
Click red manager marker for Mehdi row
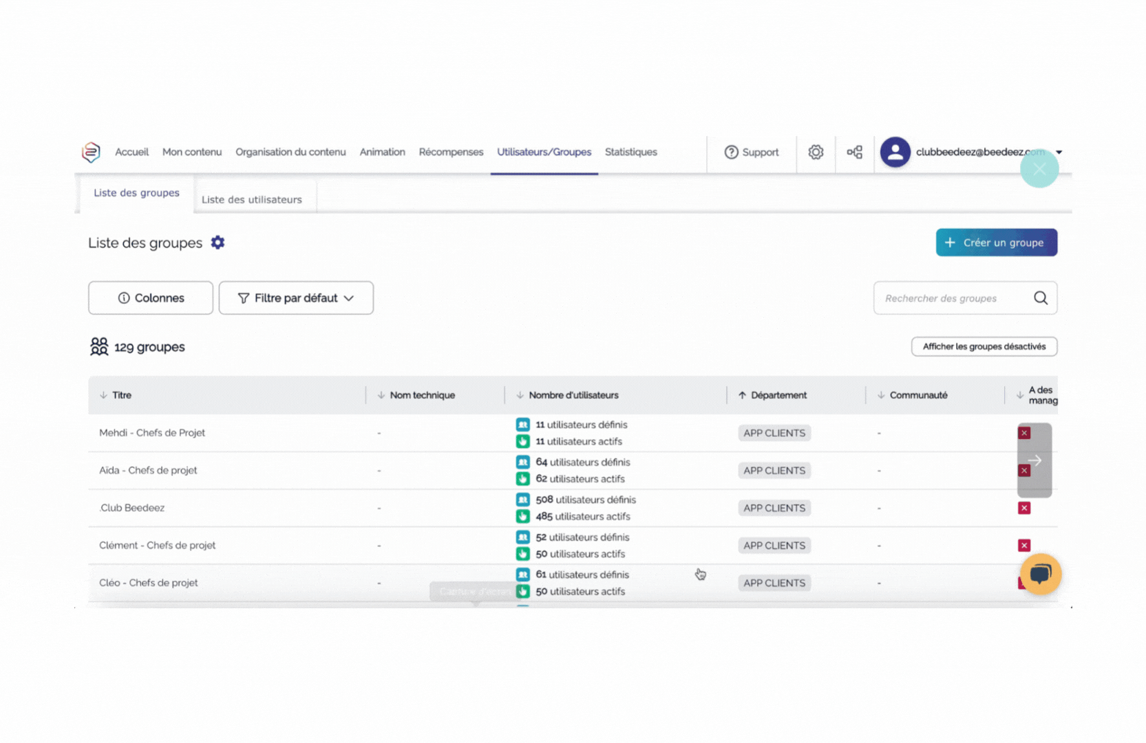(x=1024, y=433)
